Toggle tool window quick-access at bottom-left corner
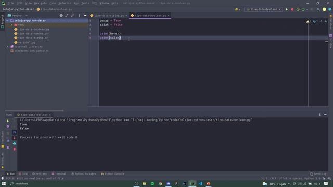 2,178
